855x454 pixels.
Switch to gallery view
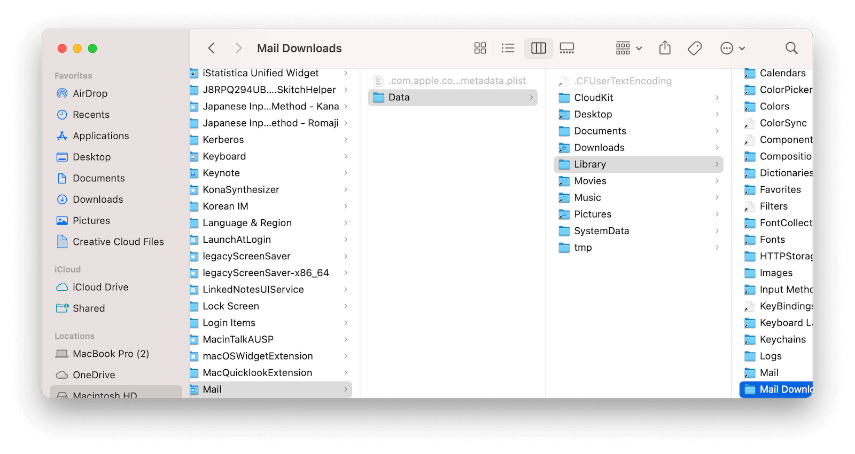coord(567,49)
